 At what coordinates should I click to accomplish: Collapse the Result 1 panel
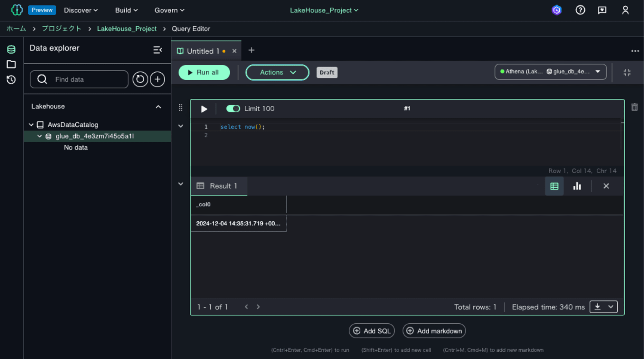click(181, 184)
